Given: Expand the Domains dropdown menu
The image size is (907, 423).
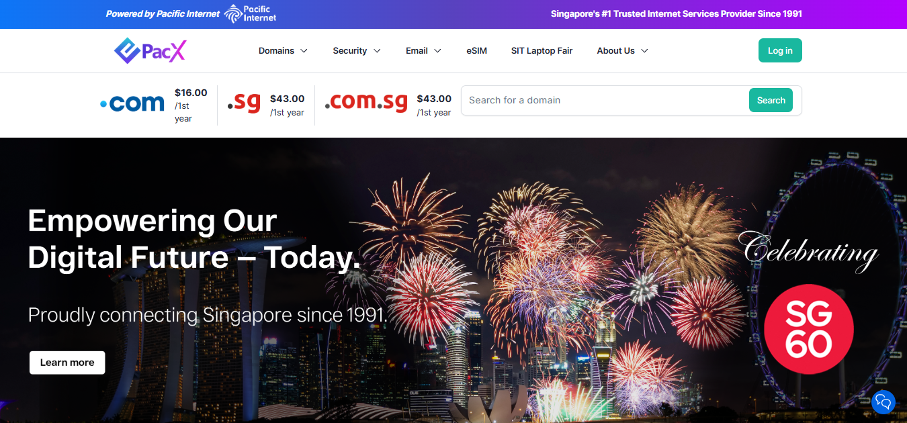Looking at the screenshot, I should (283, 50).
